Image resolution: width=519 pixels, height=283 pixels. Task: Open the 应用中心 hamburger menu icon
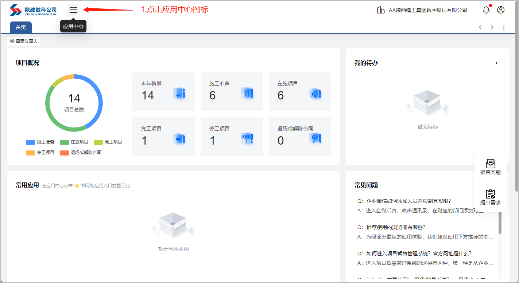[73, 10]
